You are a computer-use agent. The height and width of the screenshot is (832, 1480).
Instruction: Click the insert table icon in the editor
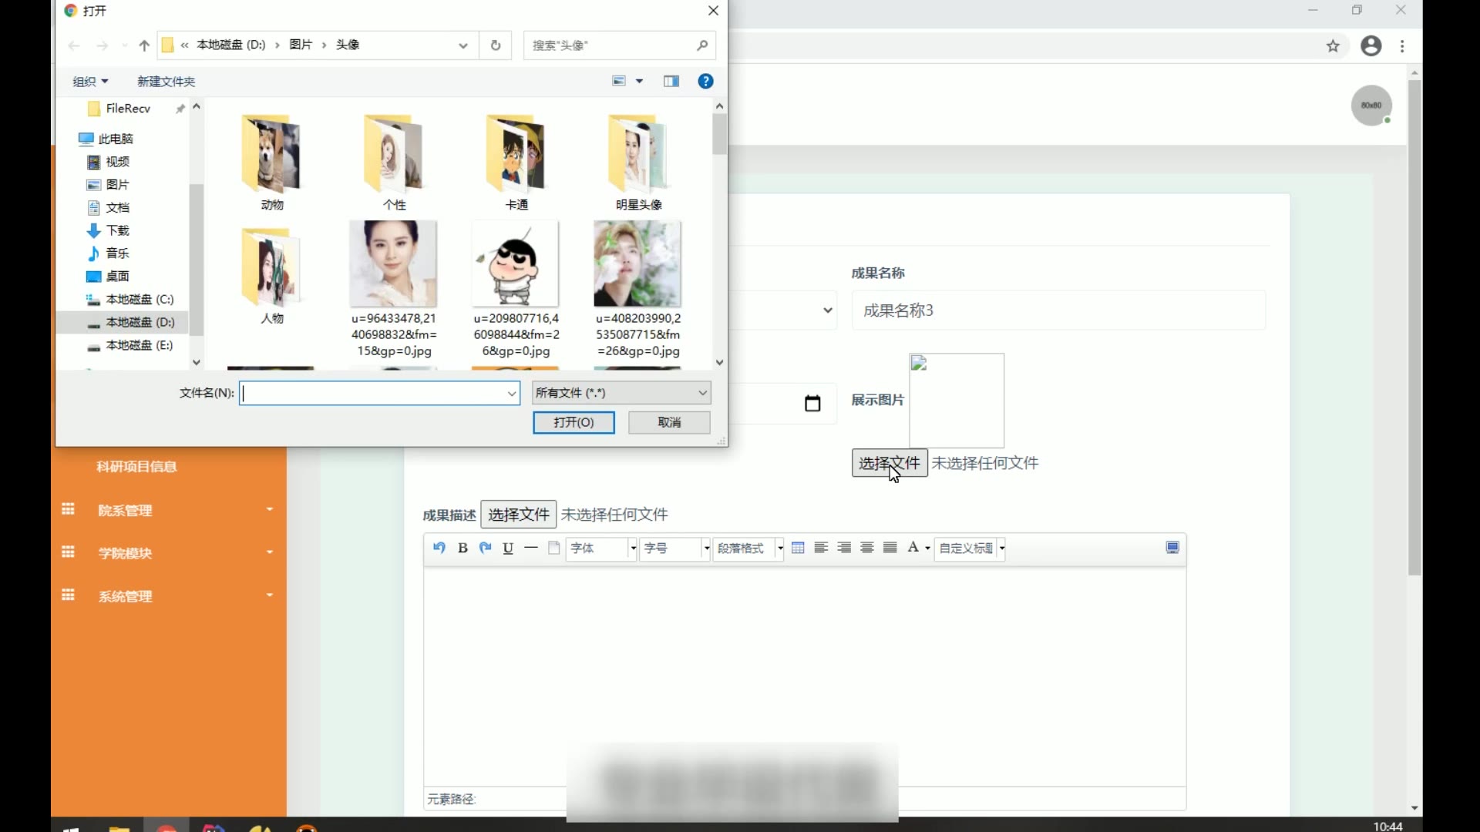(798, 548)
